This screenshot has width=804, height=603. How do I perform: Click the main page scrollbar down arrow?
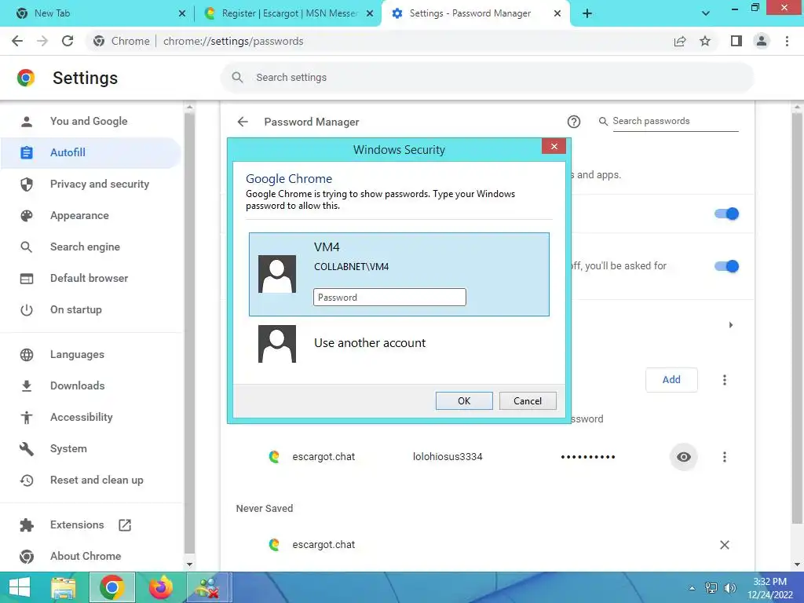click(x=797, y=565)
